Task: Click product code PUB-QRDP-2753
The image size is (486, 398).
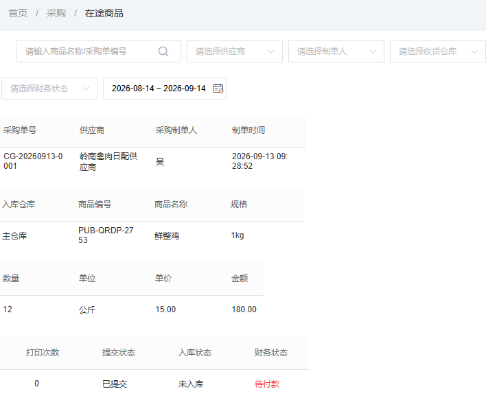Action: 106,235
